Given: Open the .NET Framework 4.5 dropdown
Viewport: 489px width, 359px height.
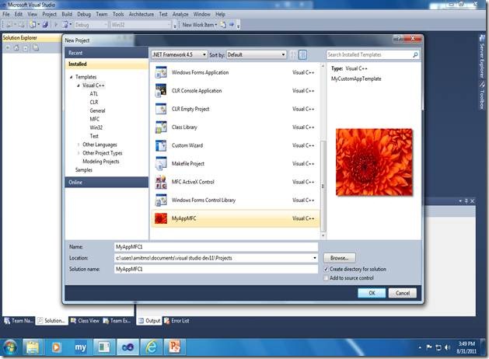Looking at the screenshot, I should point(179,55).
